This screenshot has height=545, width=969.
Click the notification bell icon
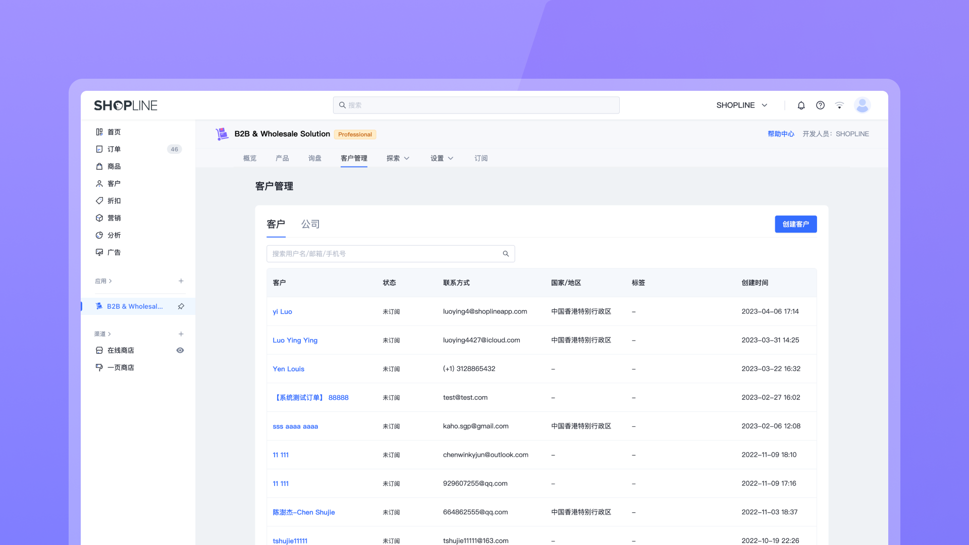(x=801, y=105)
